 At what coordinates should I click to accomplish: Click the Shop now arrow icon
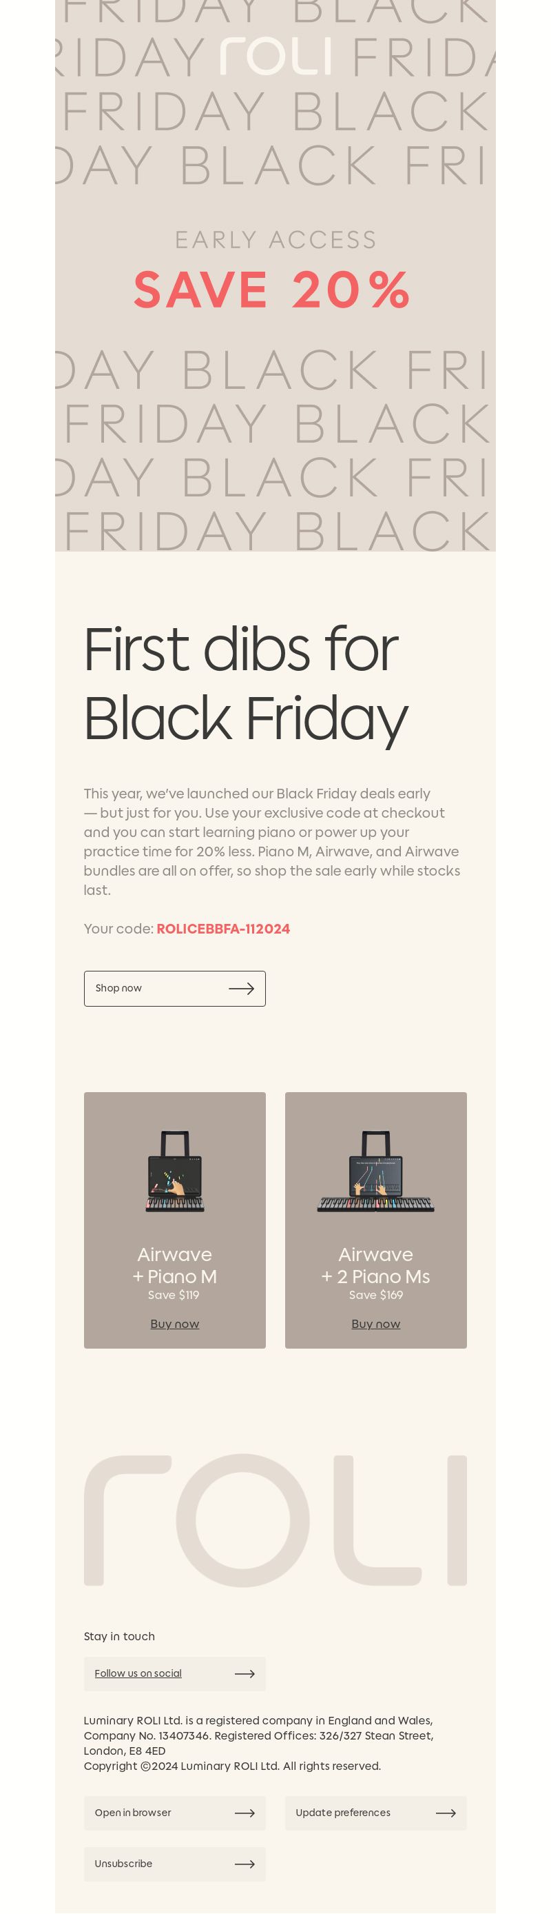tap(241, 988)
